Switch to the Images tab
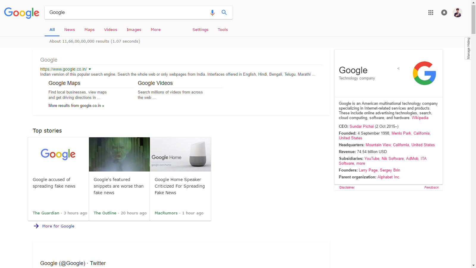The height and width of the screenshot is (268, 476). (x=134, y=29)
